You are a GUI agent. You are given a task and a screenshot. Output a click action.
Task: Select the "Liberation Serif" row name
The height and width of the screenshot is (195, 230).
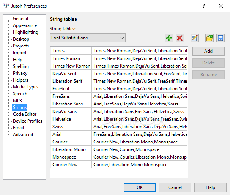tap(71, 81)
